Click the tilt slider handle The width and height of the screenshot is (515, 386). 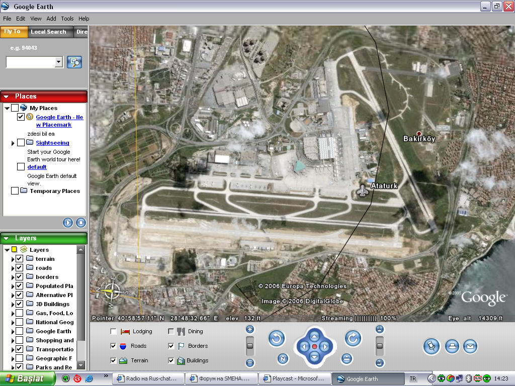pyautogui.click(x=380, y=346)
